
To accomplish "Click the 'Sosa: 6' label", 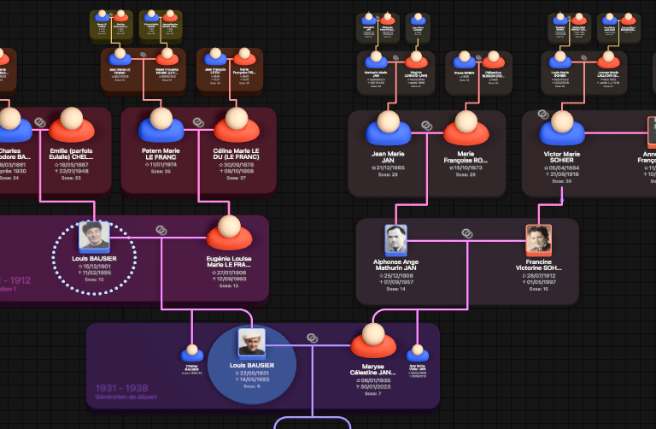I will coord(252,386).
